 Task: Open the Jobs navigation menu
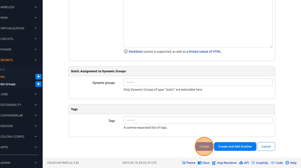pos(19,94)
